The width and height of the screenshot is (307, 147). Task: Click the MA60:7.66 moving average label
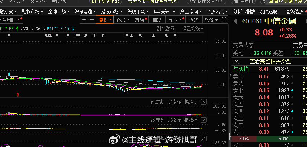(30, 29)
